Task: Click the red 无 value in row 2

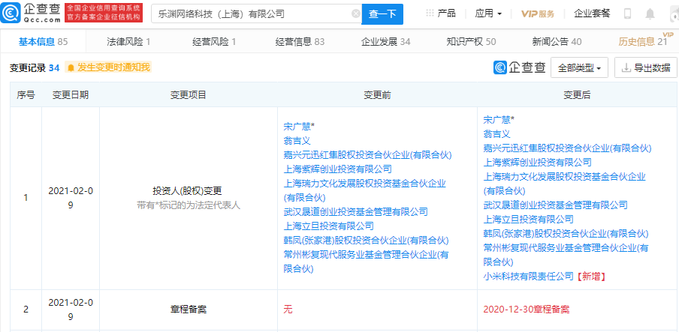Action: [288, 310]
